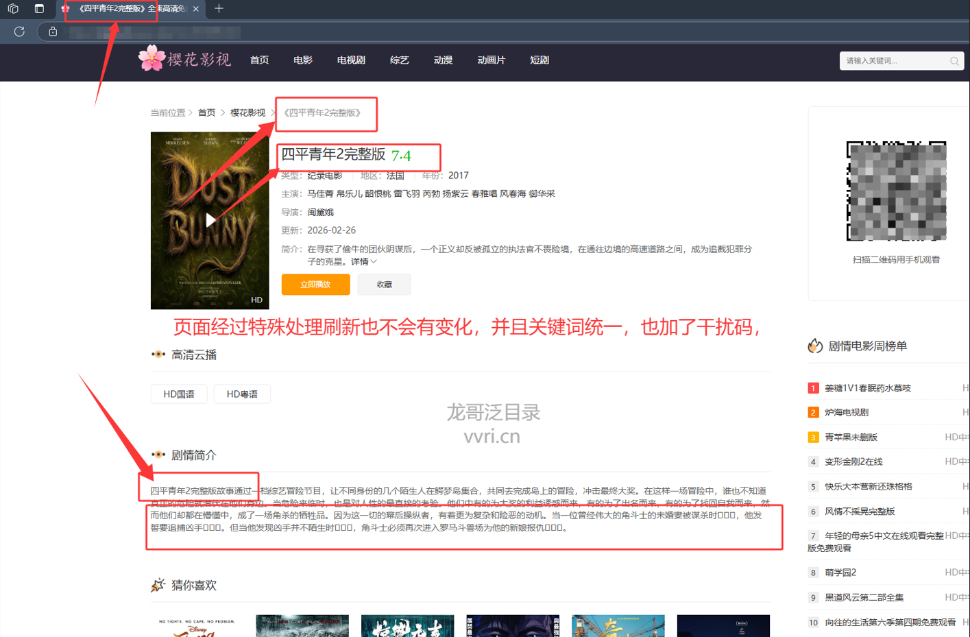Select the 动漫 navigation item

click(443, 60)
